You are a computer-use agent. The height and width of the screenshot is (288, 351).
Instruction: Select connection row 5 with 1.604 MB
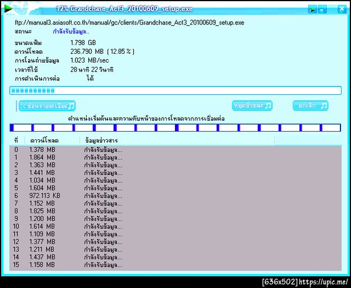pos(175,188)
